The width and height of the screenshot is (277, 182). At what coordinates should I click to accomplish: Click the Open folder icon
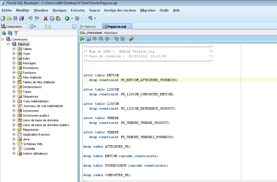point(9,18)
